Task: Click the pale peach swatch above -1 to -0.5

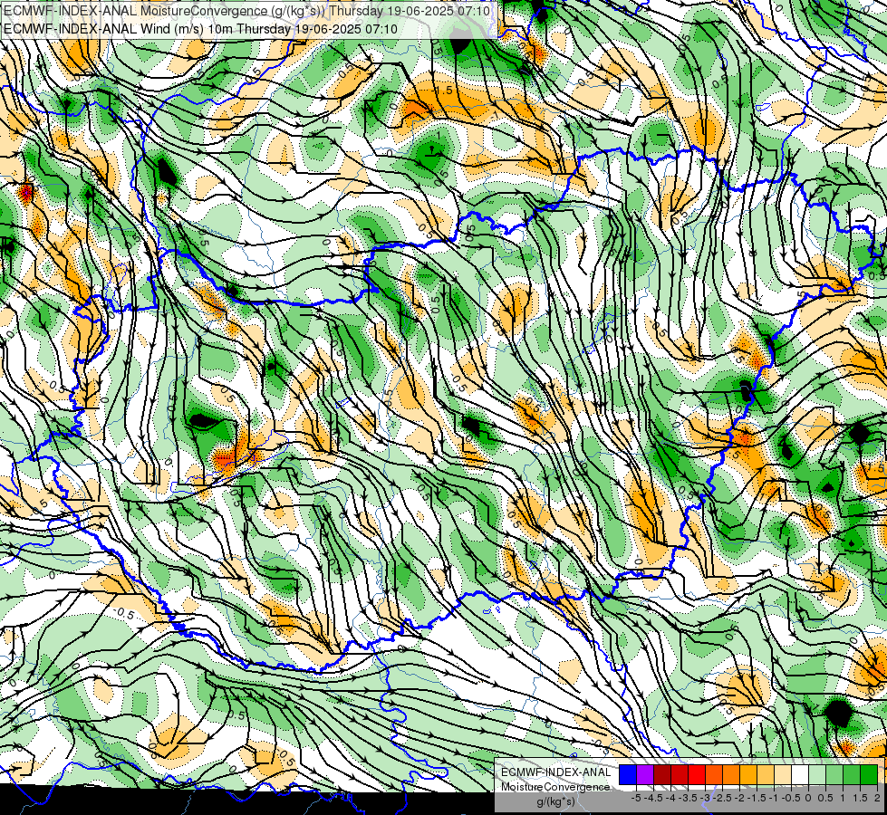Action: click(x=783, y=774)
